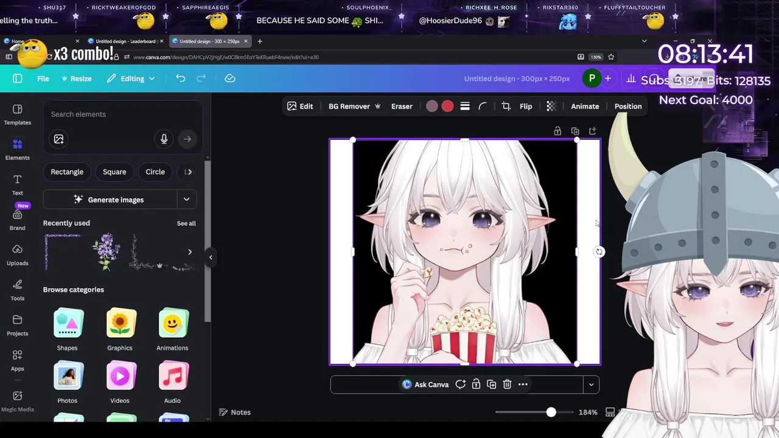This screenshot has width=779, height=438.
Task: Click the microphone voice search icon
Action: 164,139
